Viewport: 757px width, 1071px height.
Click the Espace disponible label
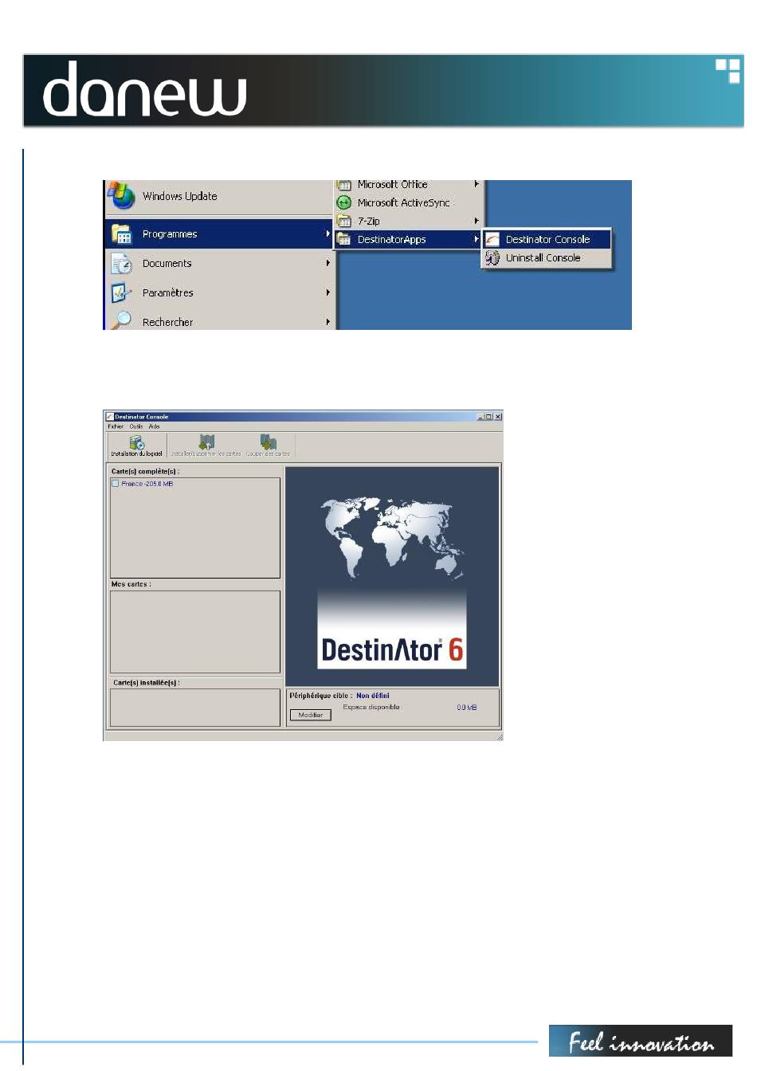372,707
